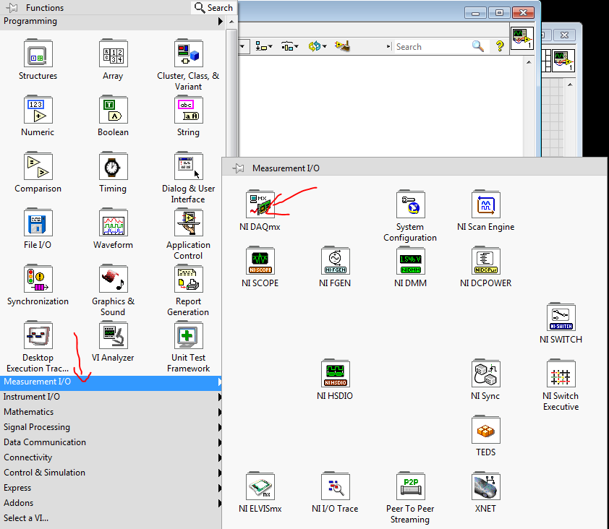Expand the Control & Simulation category
This screenshot has width=609, height=529.
click(111, 473)
